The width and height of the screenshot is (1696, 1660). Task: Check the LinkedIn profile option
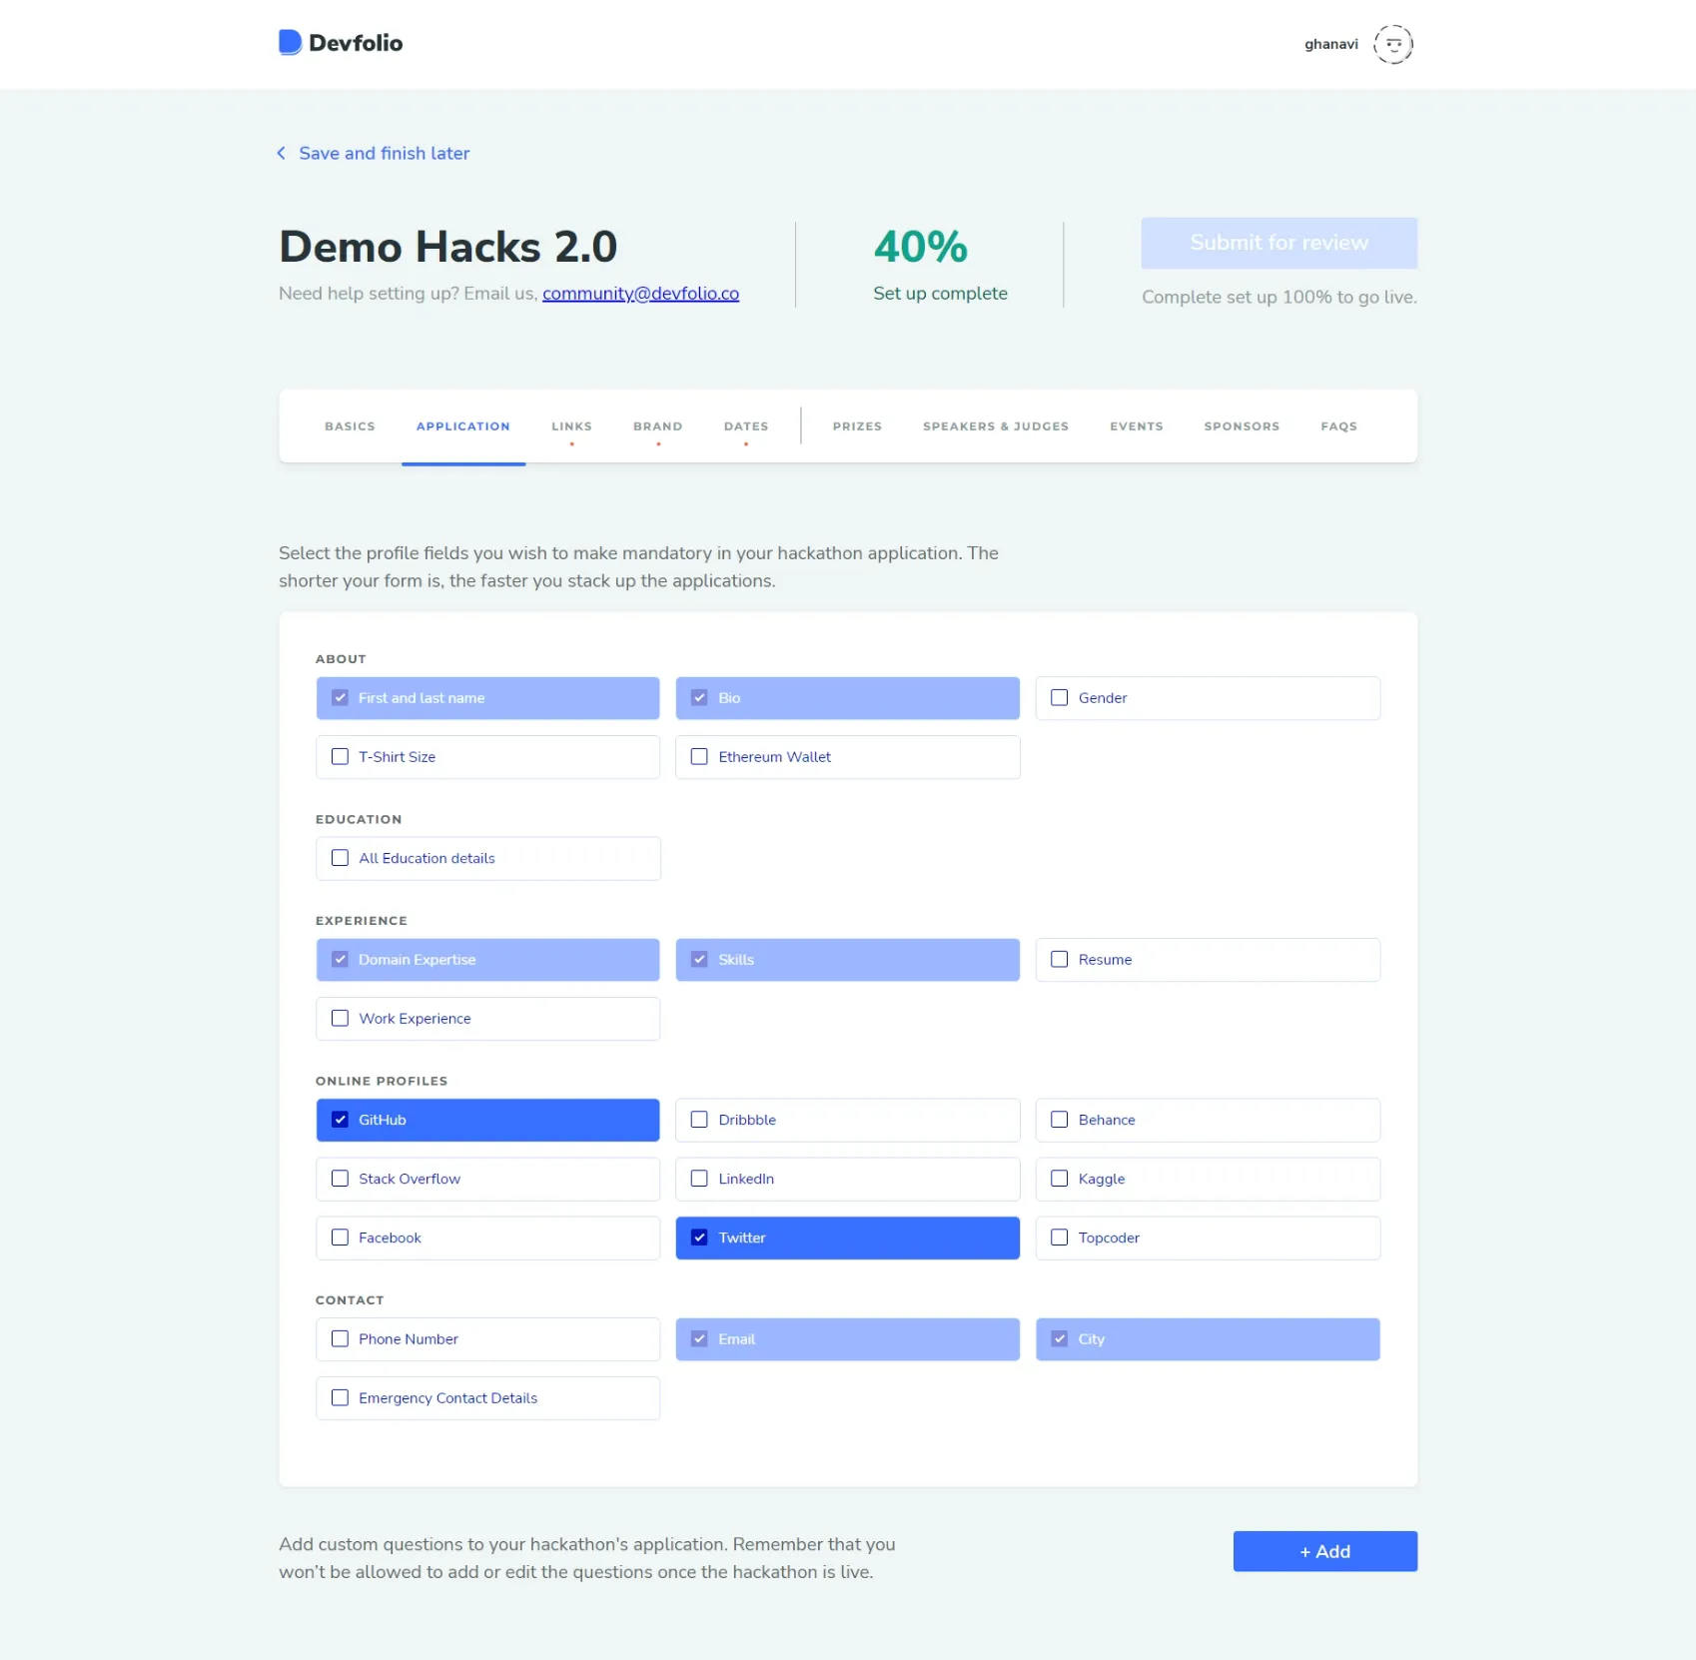tap(847, 1180)
